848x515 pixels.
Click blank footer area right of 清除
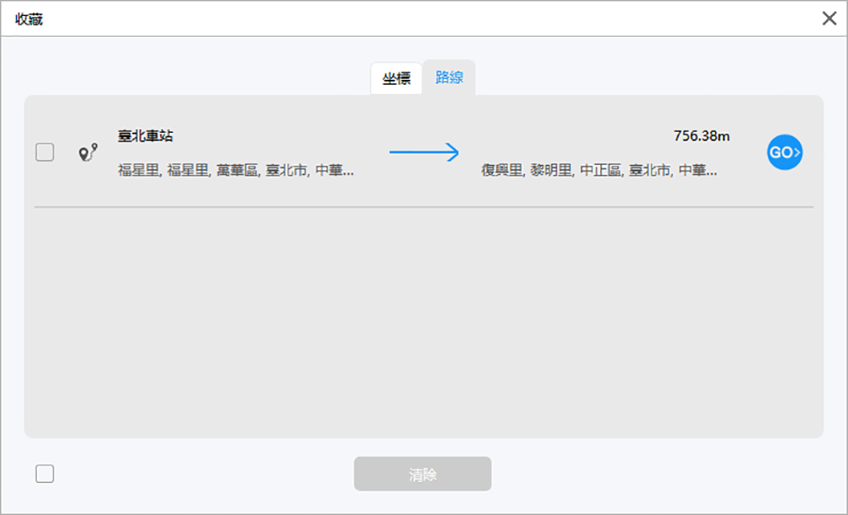click(660, 474)
